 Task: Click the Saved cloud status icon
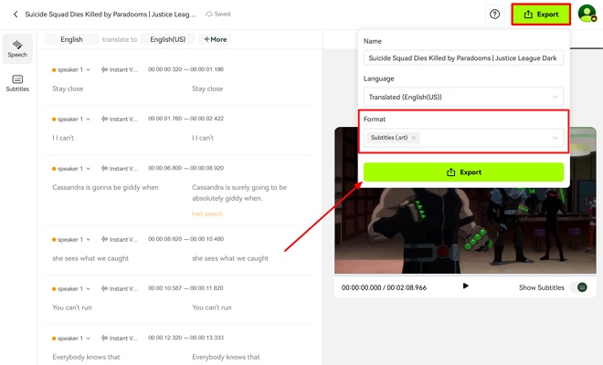209,15
